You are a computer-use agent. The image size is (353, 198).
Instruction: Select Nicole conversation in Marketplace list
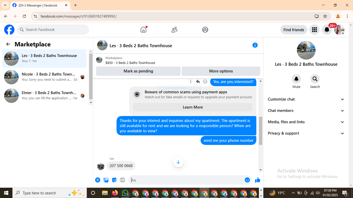point(44,77)
